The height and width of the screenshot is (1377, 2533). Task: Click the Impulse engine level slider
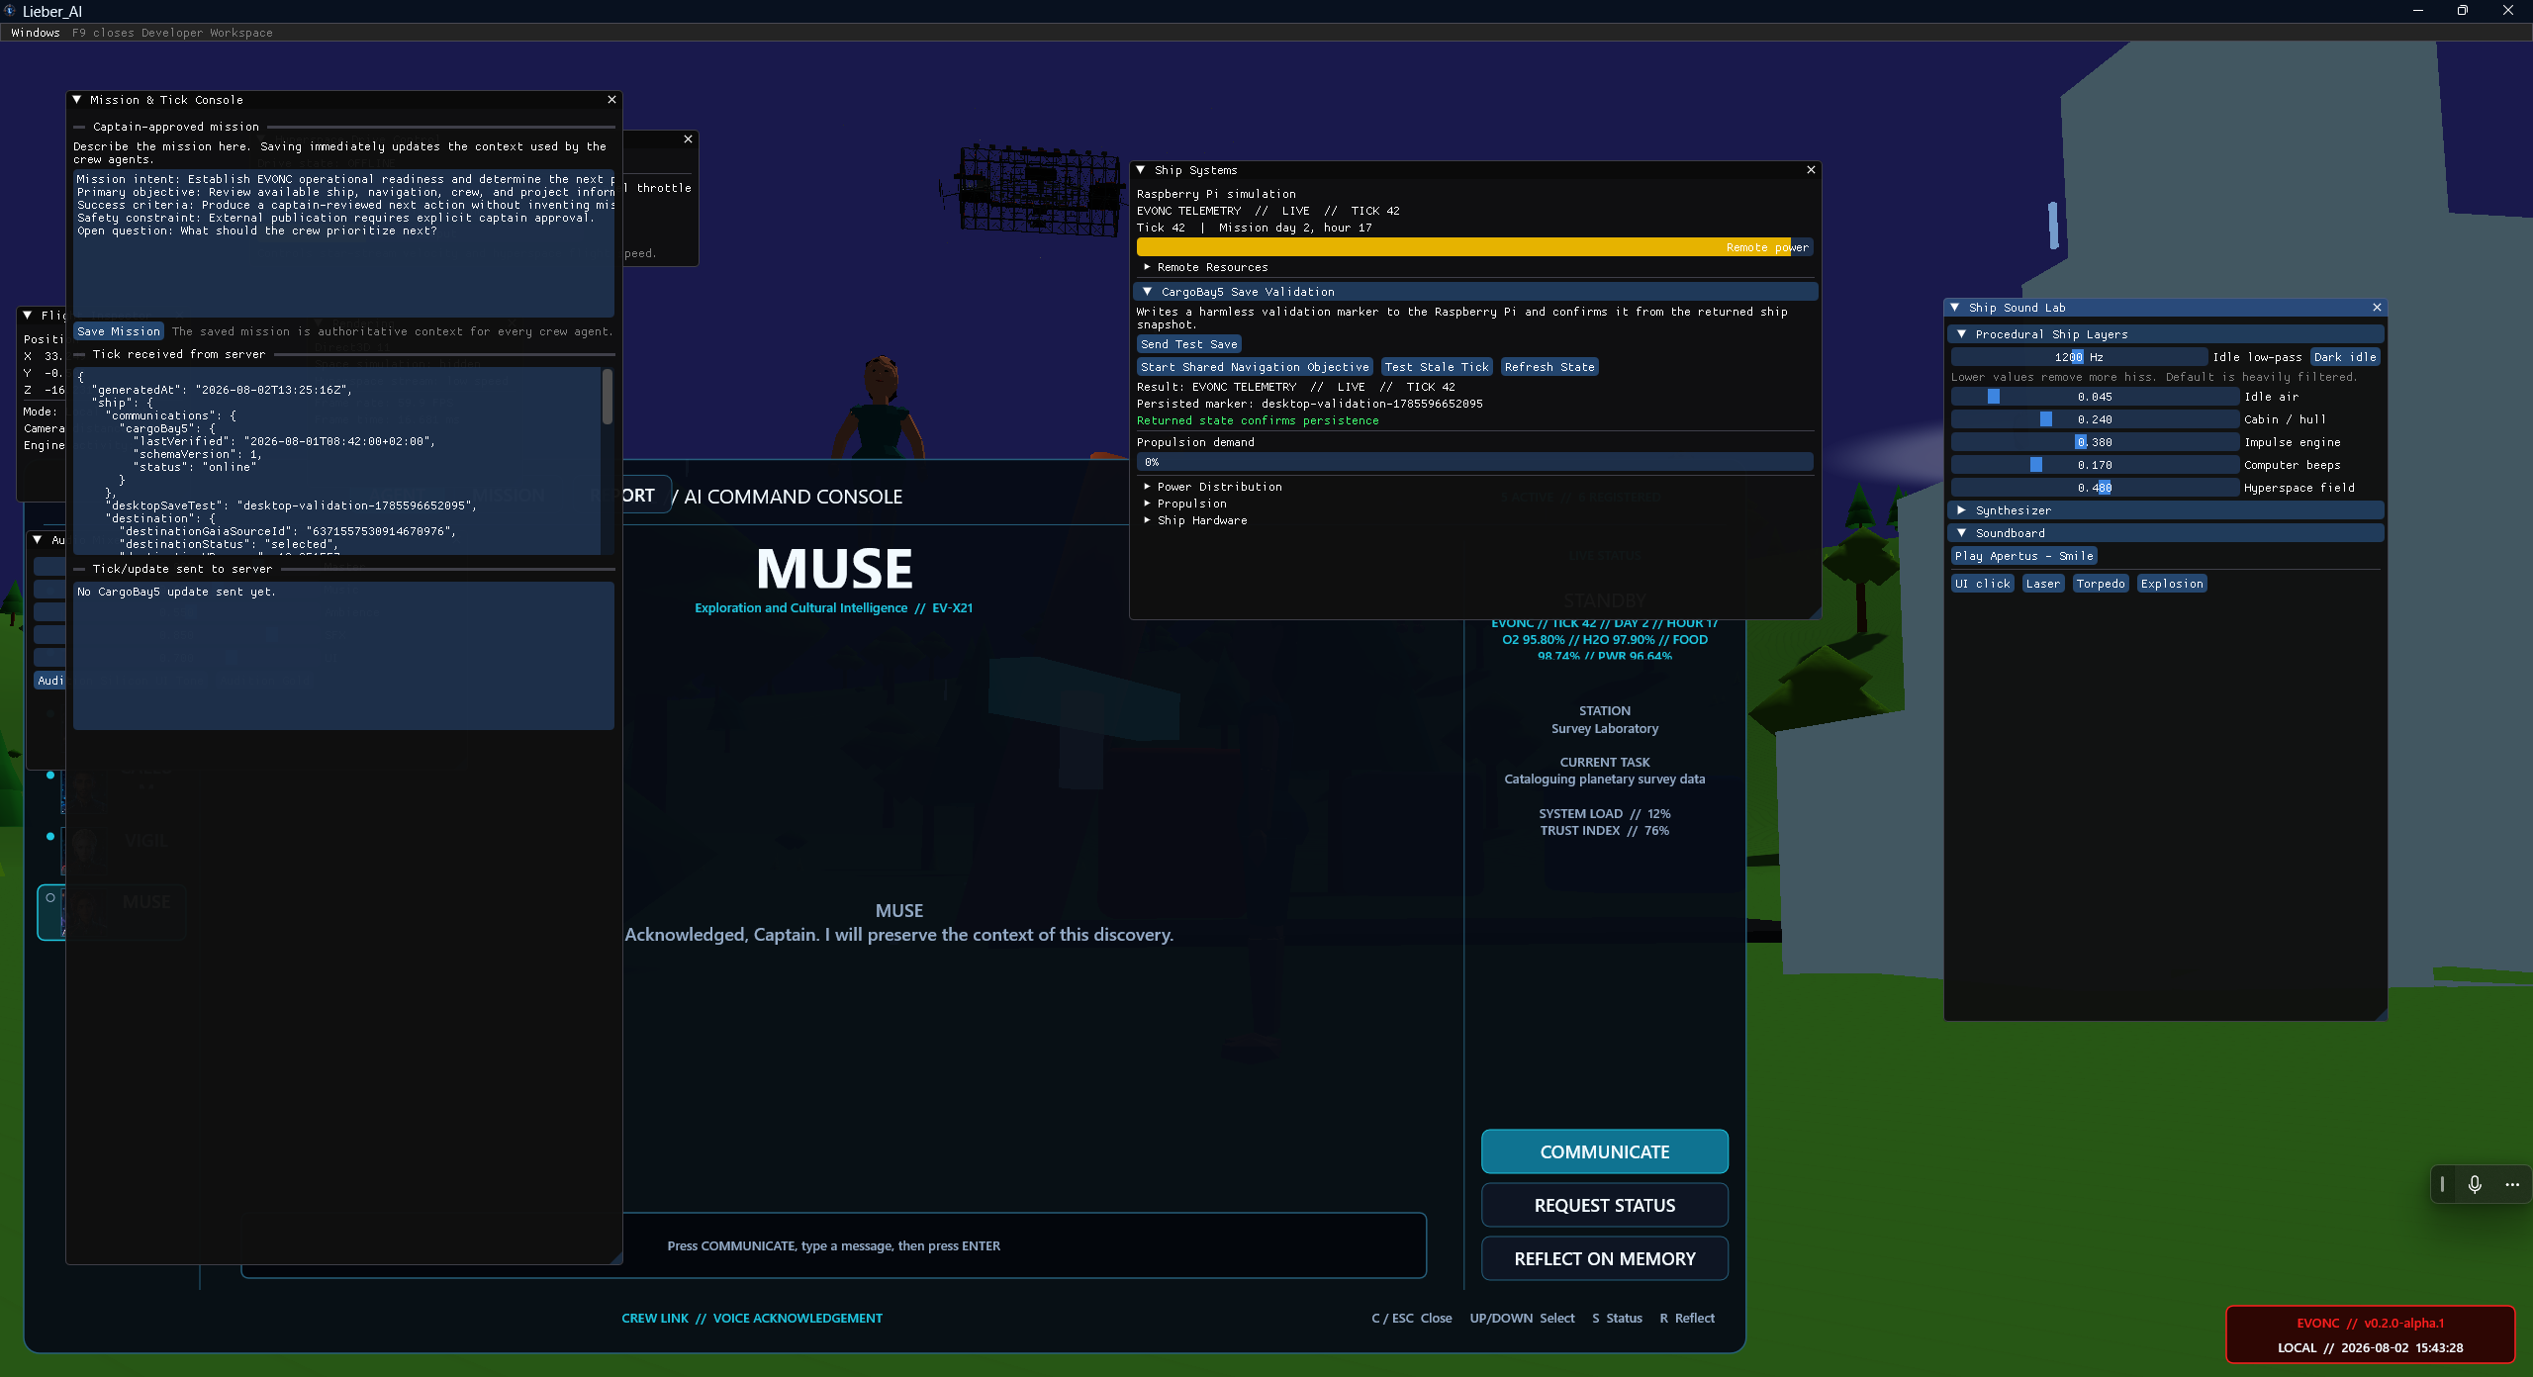2095,442
